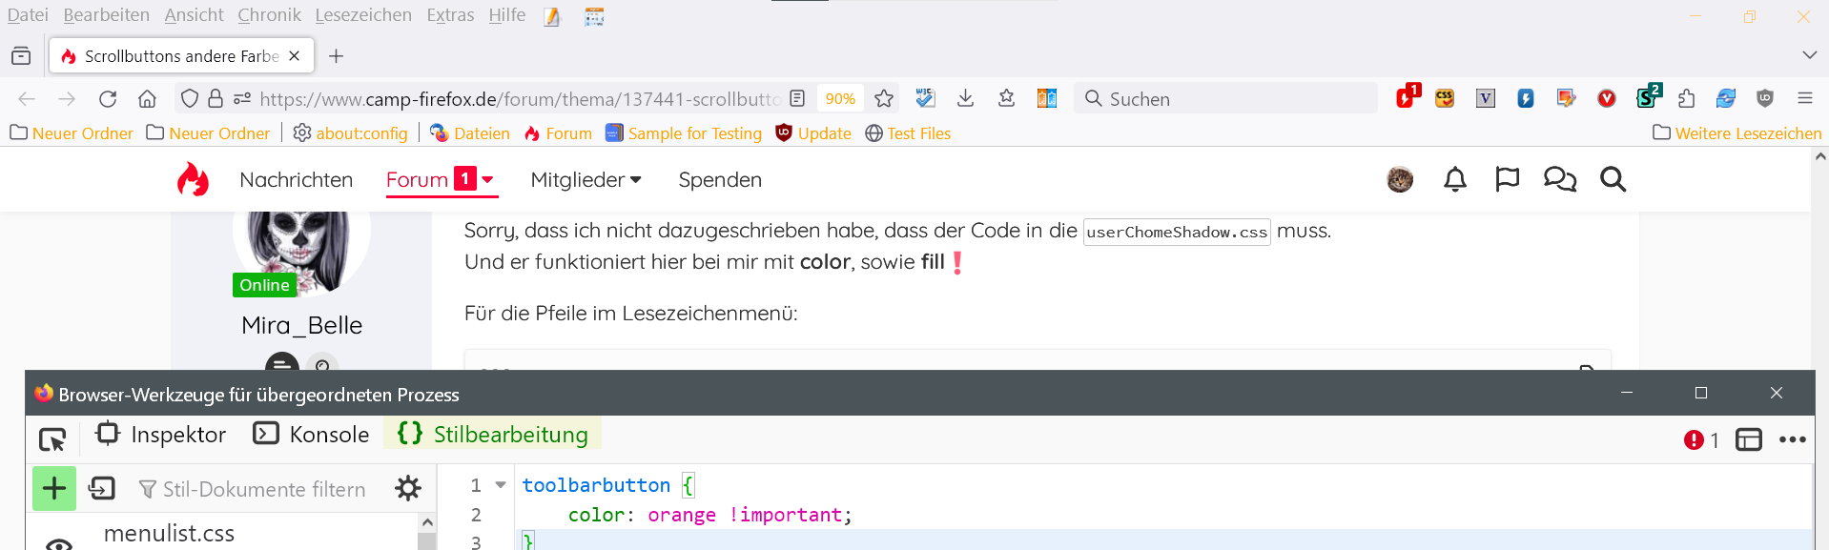1829x550 pixels.
Task: Create a new style sheet with plus button
Action: pyautogui.click(x=54, y=489)
